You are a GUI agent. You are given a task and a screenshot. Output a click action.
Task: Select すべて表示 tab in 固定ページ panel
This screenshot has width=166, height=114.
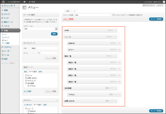tap(33, 72)
